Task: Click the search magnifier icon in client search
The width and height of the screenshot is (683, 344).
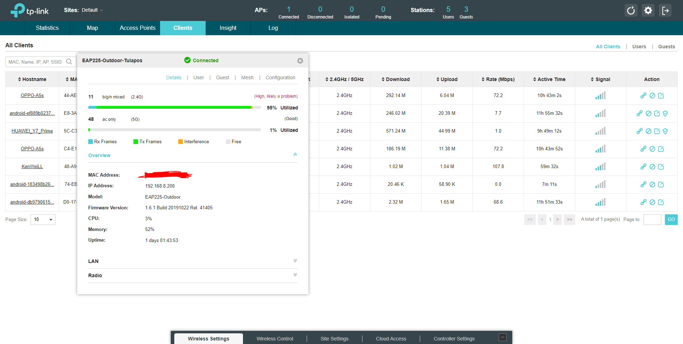Action: click(69, 61)
